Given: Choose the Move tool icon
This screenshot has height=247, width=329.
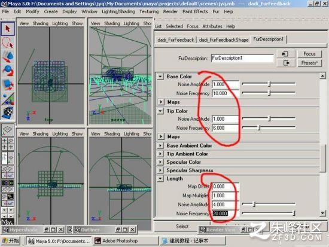Looking at the screenshot, I should click(x=8, y=57).
